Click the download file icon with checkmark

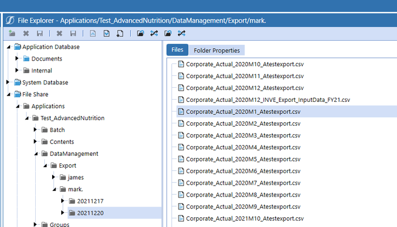(106, 33)
